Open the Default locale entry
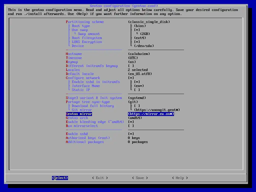This screenshot has height=192, width=256. click(x=80, y=74)
